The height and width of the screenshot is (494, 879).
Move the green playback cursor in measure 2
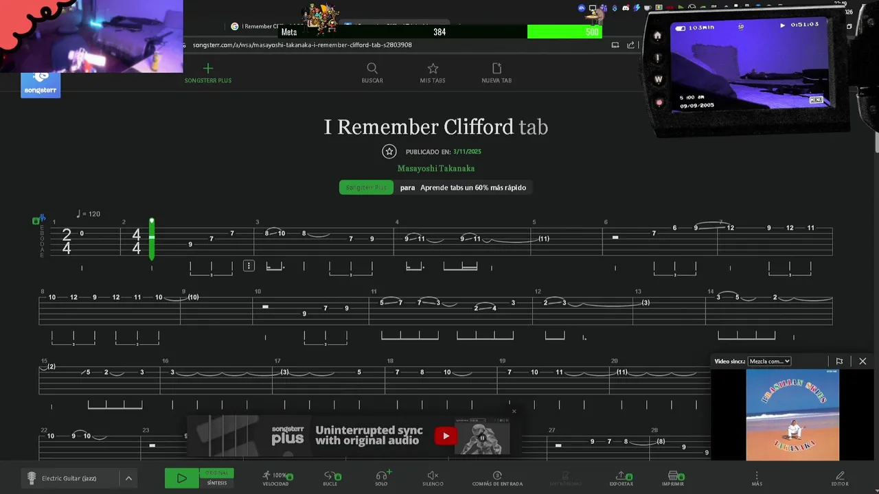pyautogui.click(x=152, y=239)
